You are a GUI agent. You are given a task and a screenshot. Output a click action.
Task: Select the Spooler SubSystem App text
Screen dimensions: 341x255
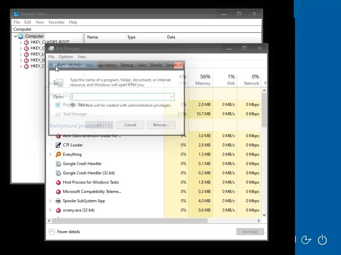click(x=84, y=201)
